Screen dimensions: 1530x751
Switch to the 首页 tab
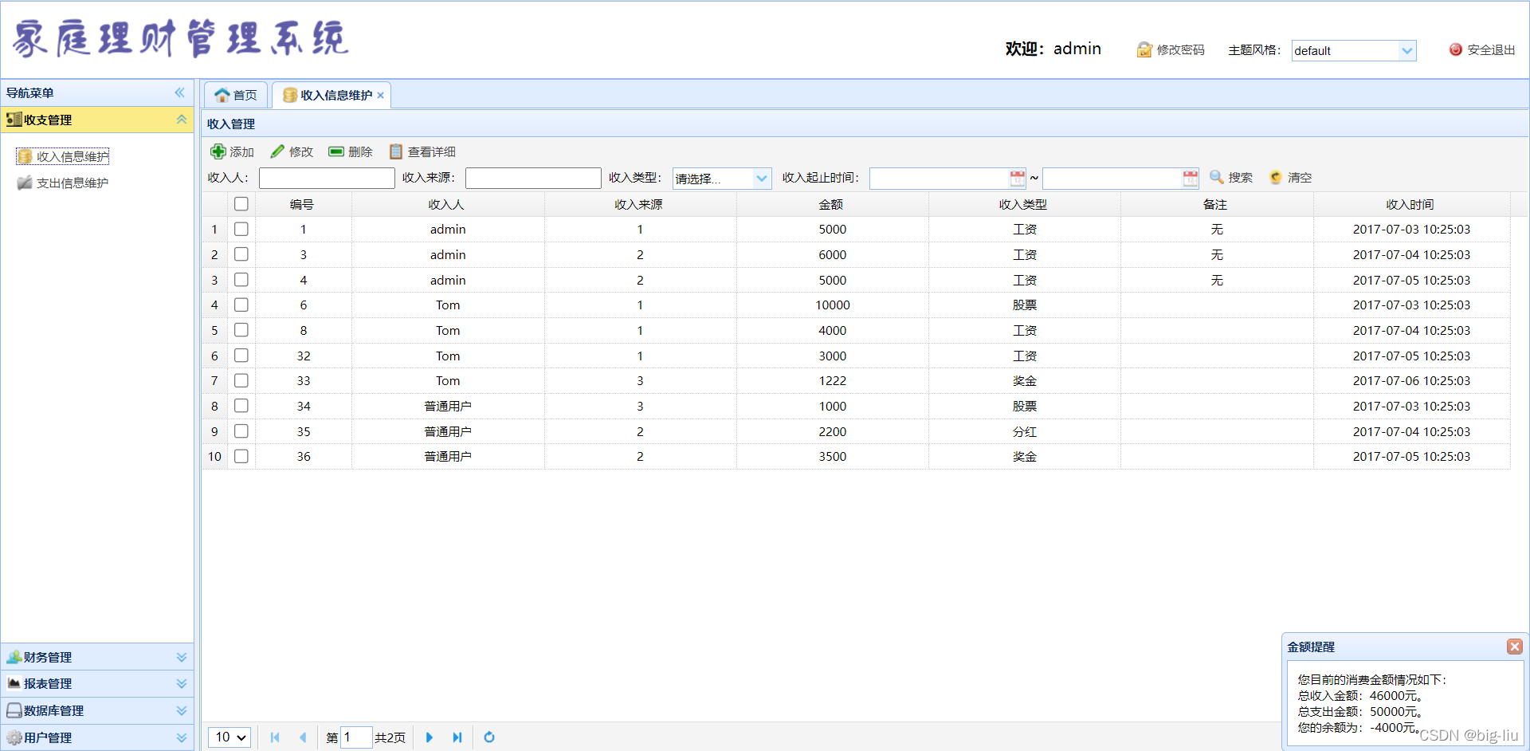pyautogui.click(x=236, y=95)
